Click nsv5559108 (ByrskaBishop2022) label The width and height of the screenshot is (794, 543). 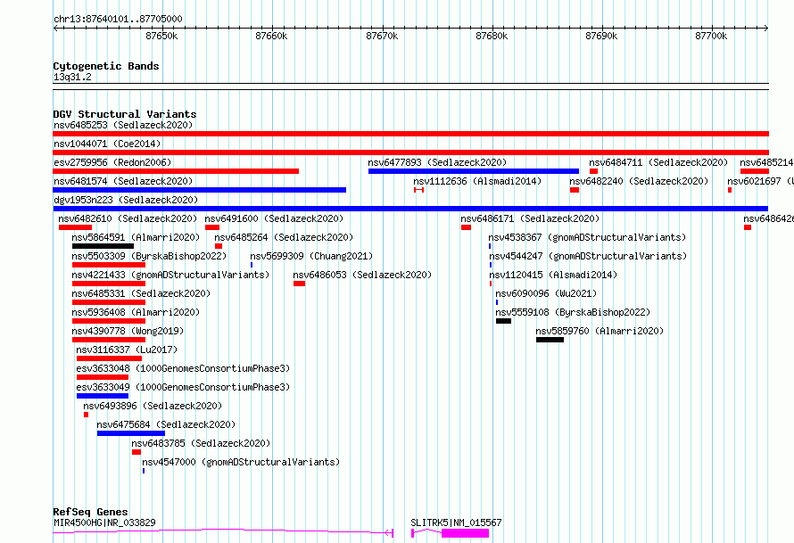[573, 312]
